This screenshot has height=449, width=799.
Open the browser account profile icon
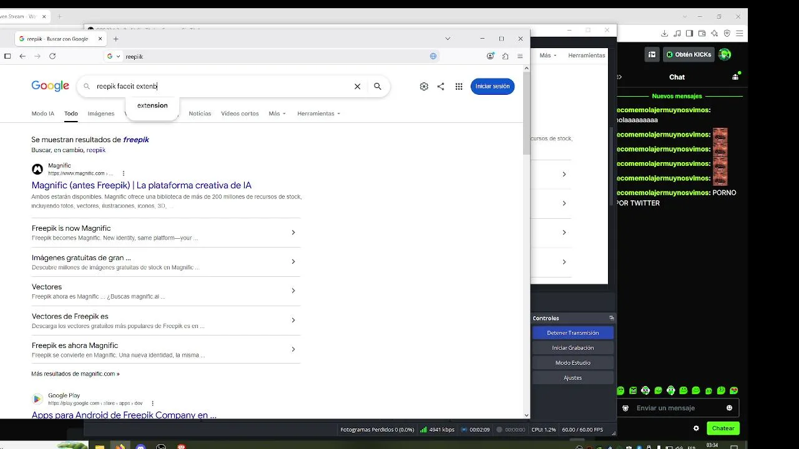pyautogui.click(x=490, y=56)
